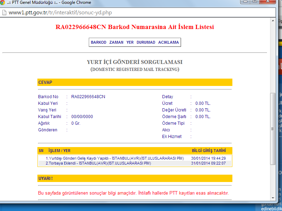Click the Varış Yeri label
Viewport: 282px width, 211px height.
pyautogui.click(x=47, y=110)
